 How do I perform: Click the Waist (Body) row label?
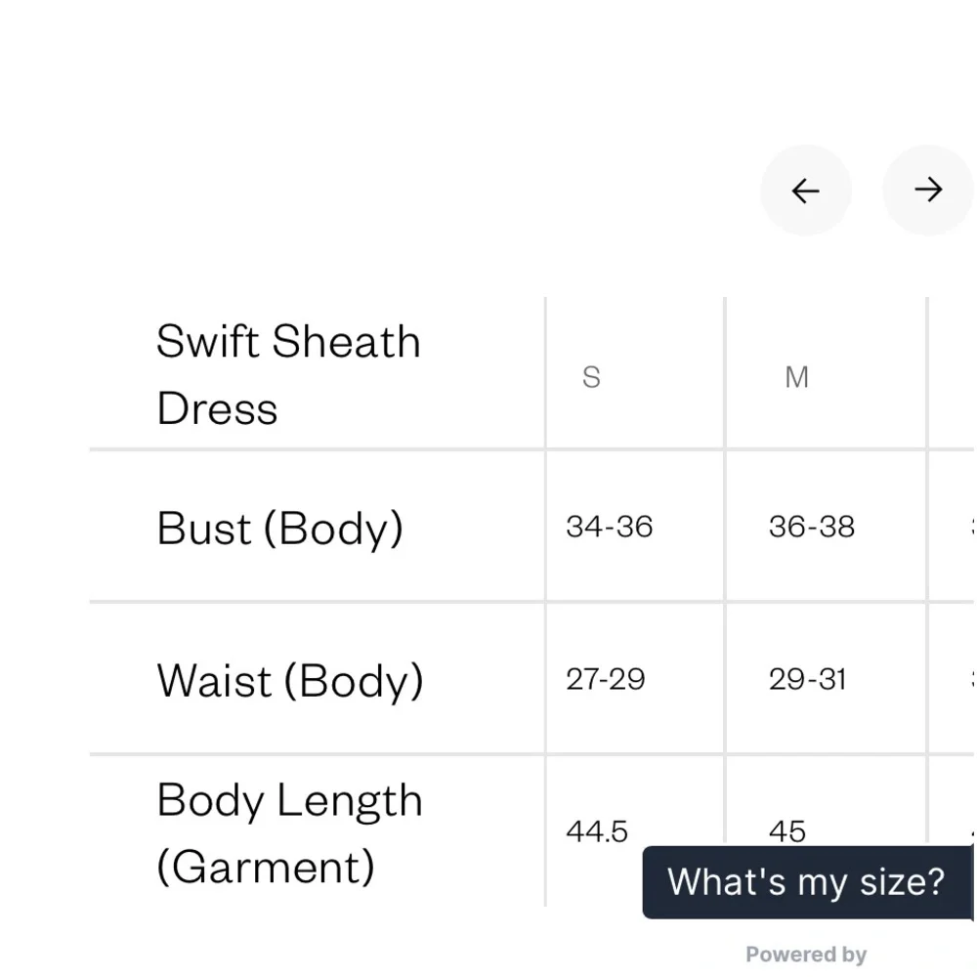coord(290,680)
